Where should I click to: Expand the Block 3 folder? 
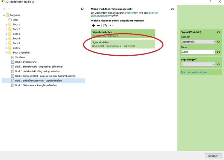(7, 34)
